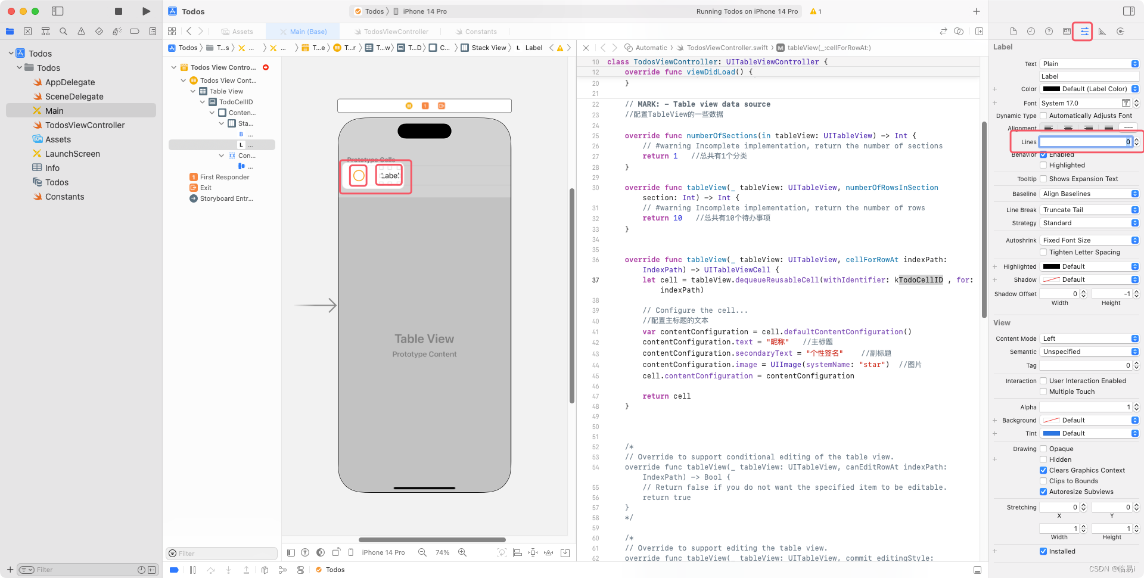Switch to the Constants tab
This screenshot has height=578, width=1144.
coord(476,32)
